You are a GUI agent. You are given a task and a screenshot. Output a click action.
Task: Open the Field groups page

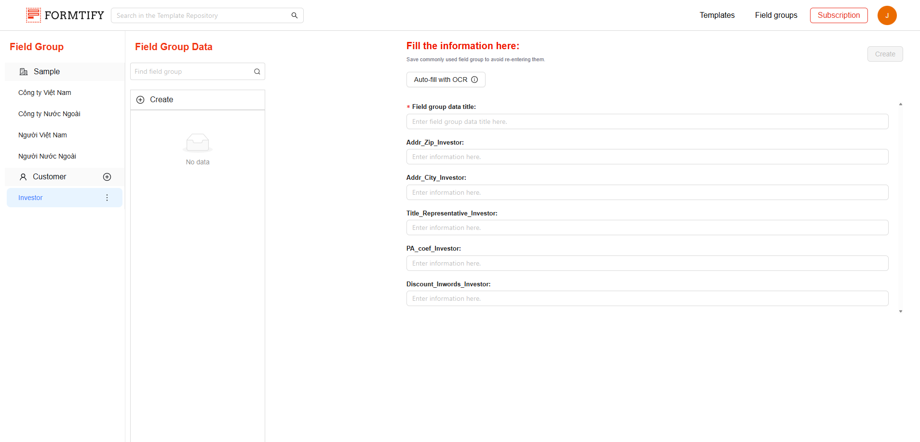776,15
